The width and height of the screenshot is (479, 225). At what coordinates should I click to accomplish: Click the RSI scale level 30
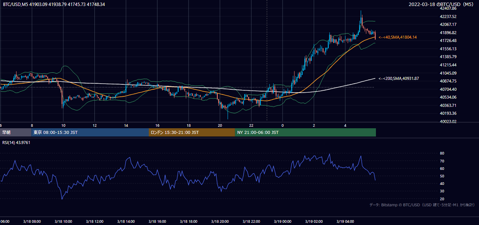442,191
